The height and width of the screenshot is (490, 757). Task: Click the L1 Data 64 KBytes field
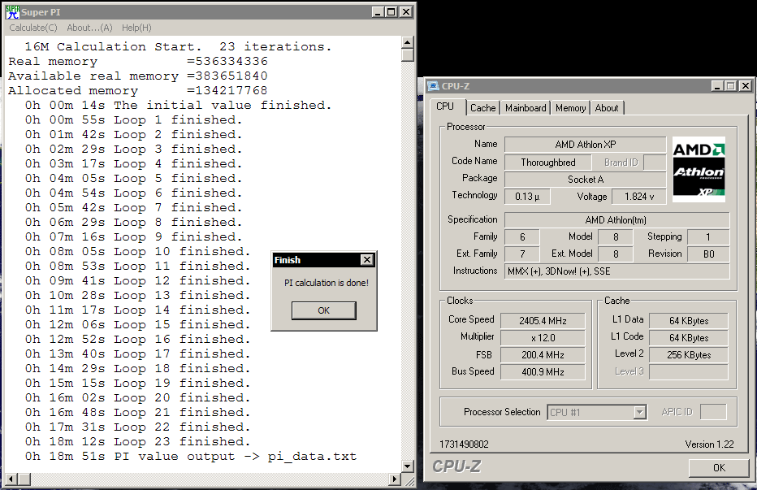click(689, 321)
